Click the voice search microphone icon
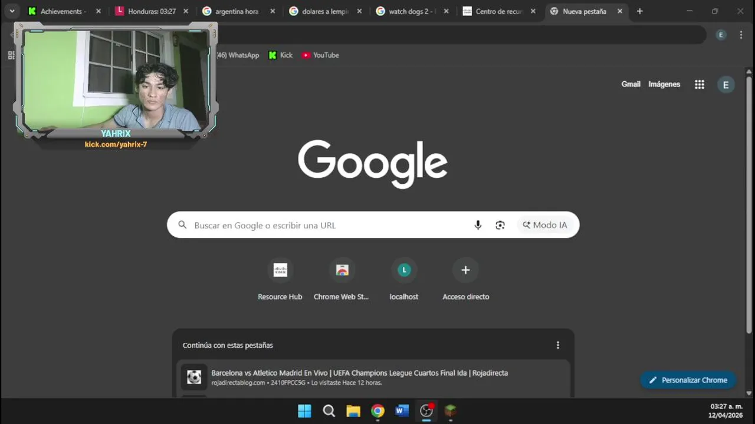The image size is (755, 424). [x=478, y=225]
